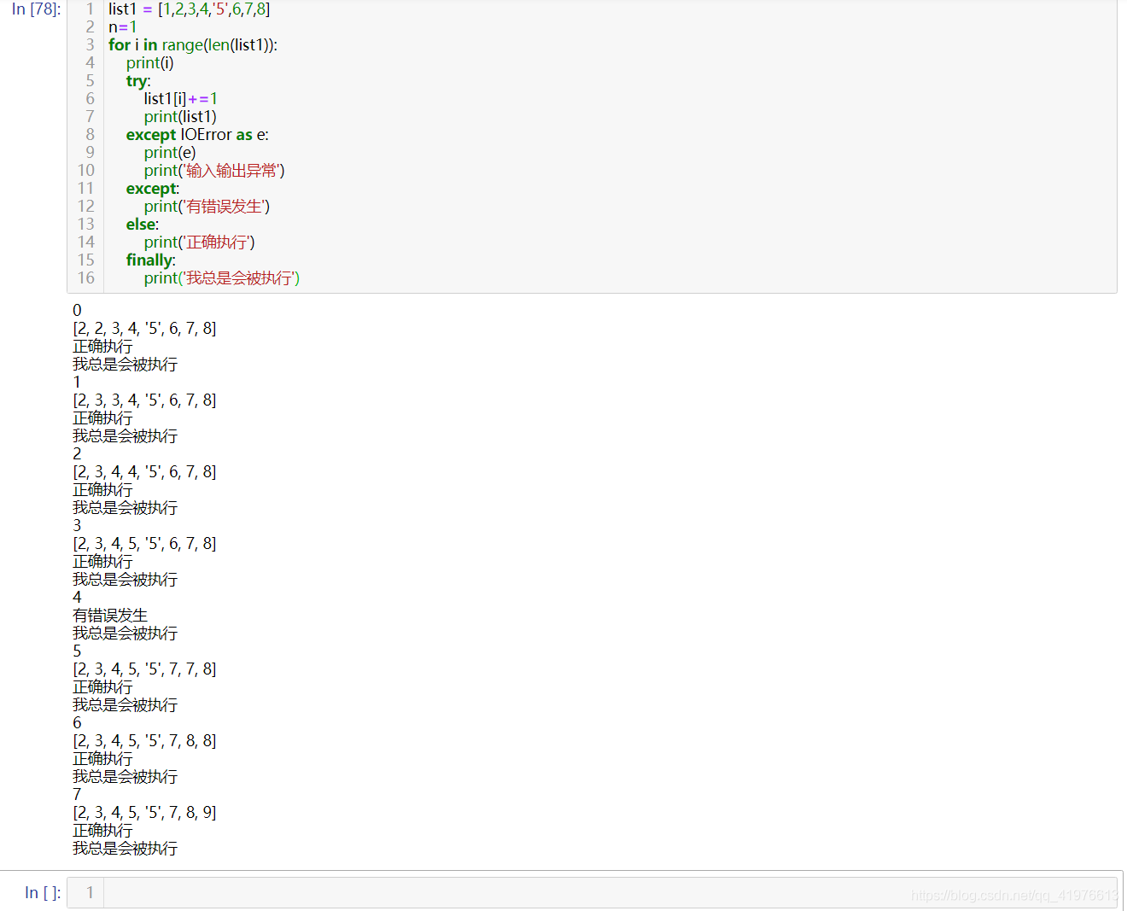Click the 'finally:' code line

[x=151, y=260]
